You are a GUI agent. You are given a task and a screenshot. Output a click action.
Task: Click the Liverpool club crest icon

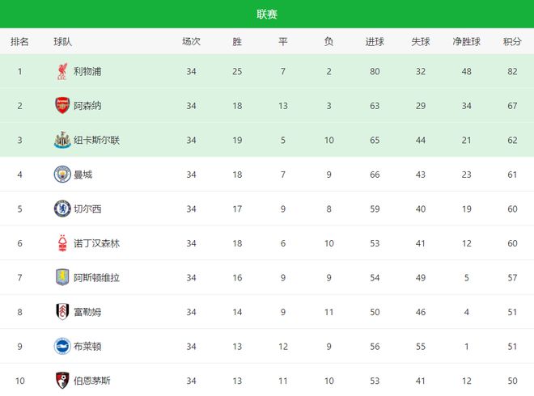tap(62, 72)
